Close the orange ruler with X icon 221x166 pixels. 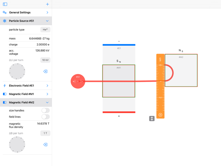tap(160, 115)
